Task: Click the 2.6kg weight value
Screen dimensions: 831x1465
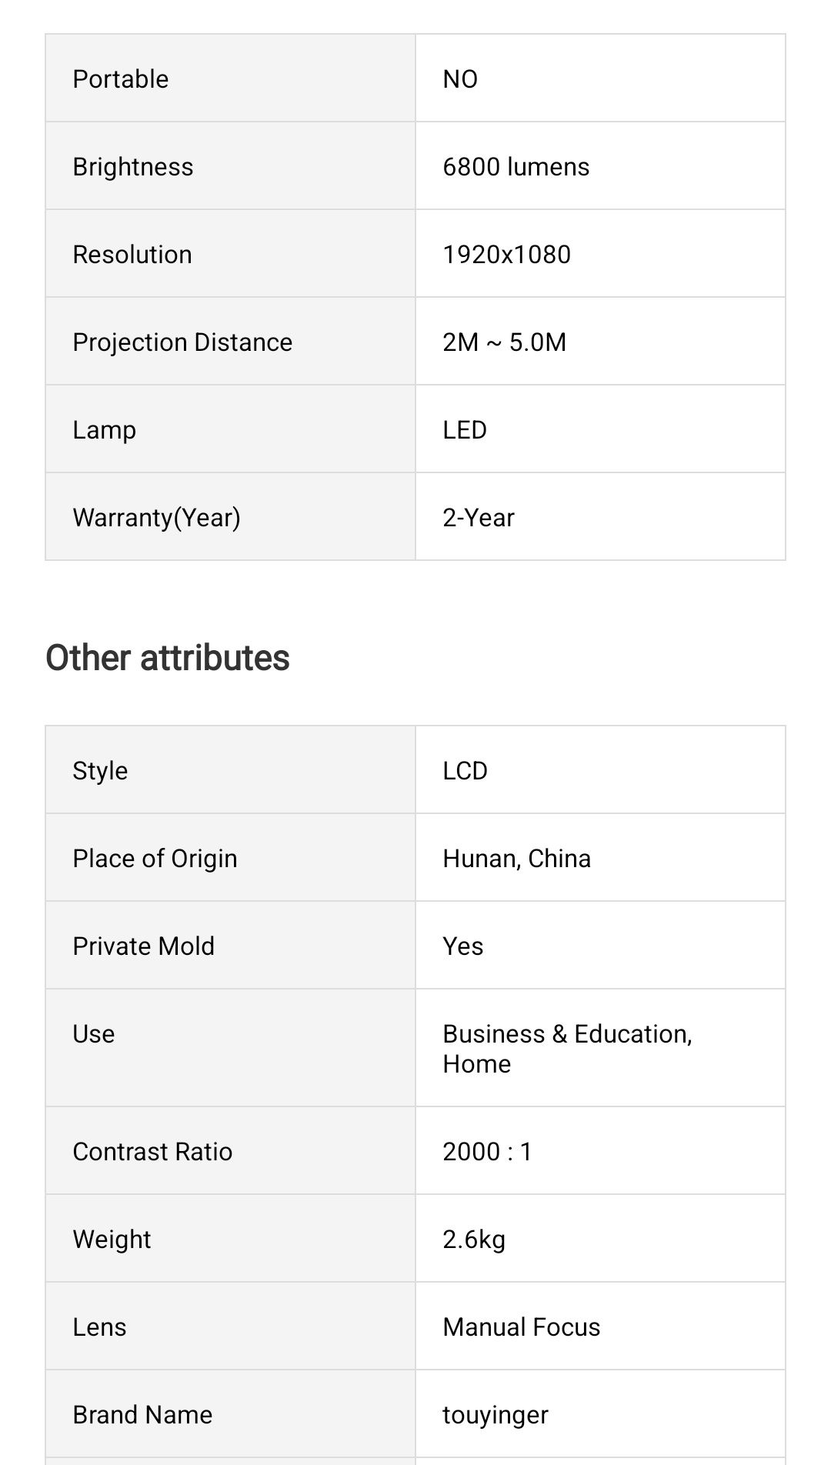Action: (474, 1239)
